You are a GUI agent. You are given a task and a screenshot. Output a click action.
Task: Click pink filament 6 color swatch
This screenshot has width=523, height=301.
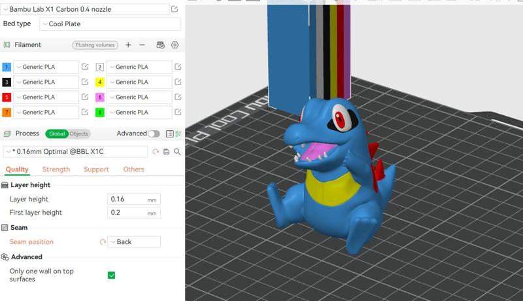100,97
